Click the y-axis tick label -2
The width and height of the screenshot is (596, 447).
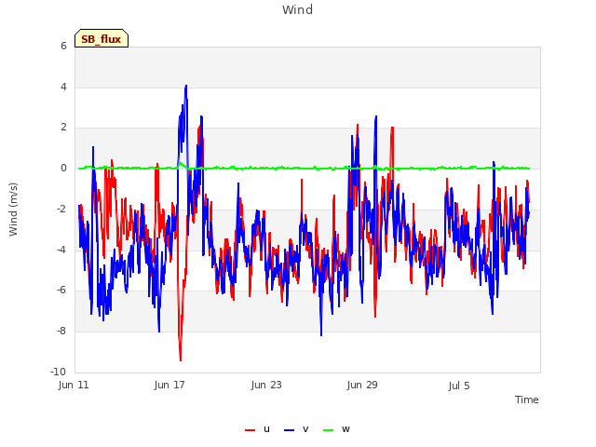tap(62, 209)
